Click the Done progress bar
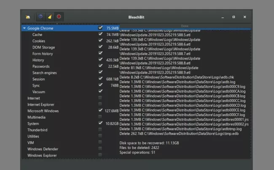 pyautogui.click(x=185, y=26)
